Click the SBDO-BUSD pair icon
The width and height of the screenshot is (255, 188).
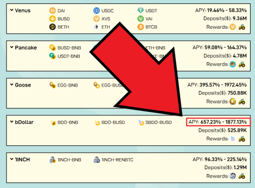(141, 122)
